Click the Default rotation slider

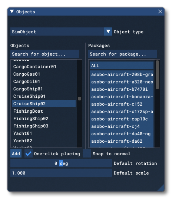tap(61, 163)
